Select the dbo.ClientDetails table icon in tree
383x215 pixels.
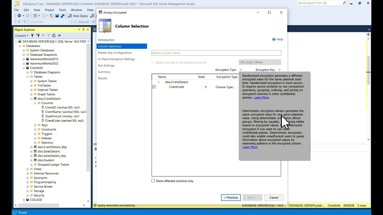35,99
